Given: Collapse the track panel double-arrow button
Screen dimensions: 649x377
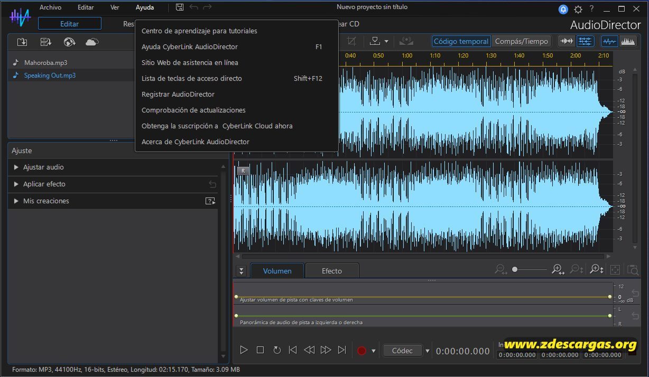Looking at the screenshot, I should click(242, 271).
